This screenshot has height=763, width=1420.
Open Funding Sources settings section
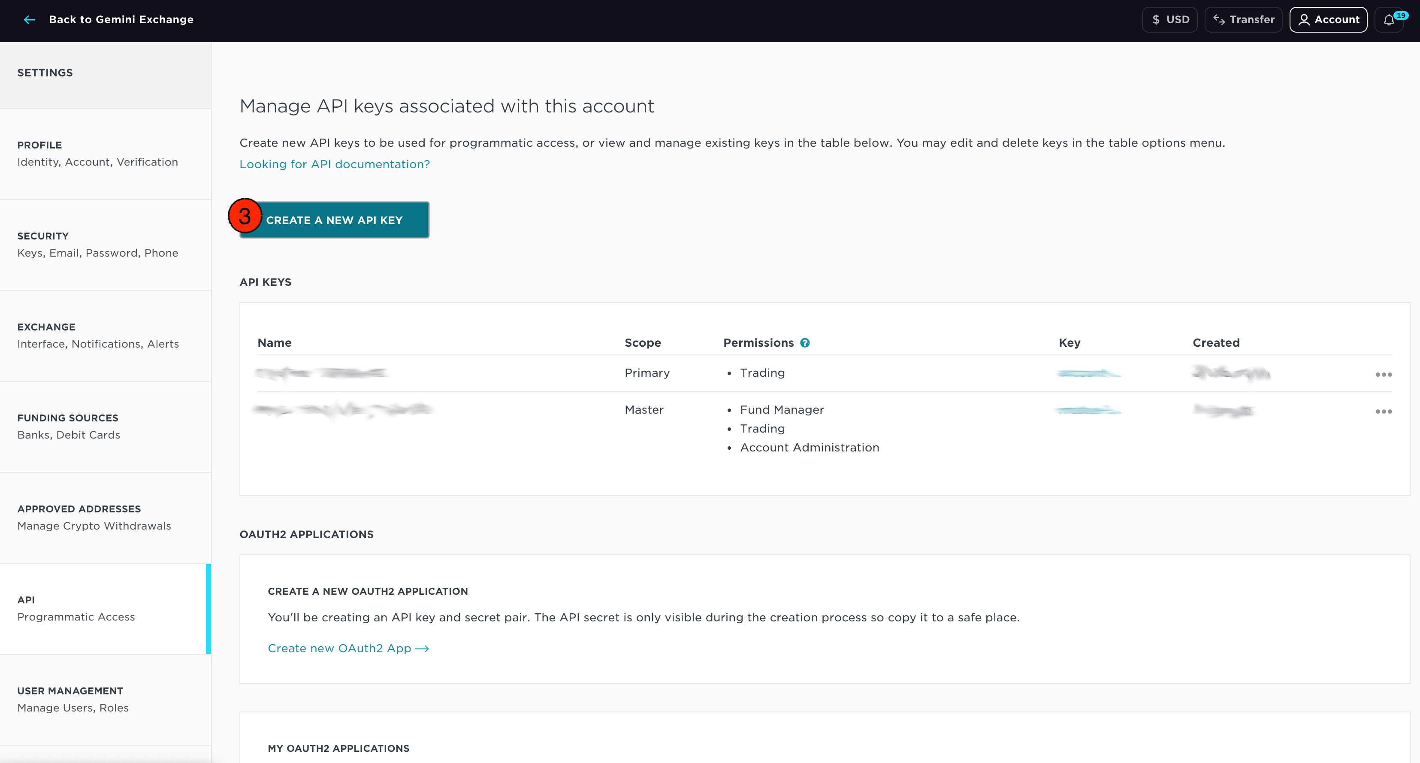(105, 427)
